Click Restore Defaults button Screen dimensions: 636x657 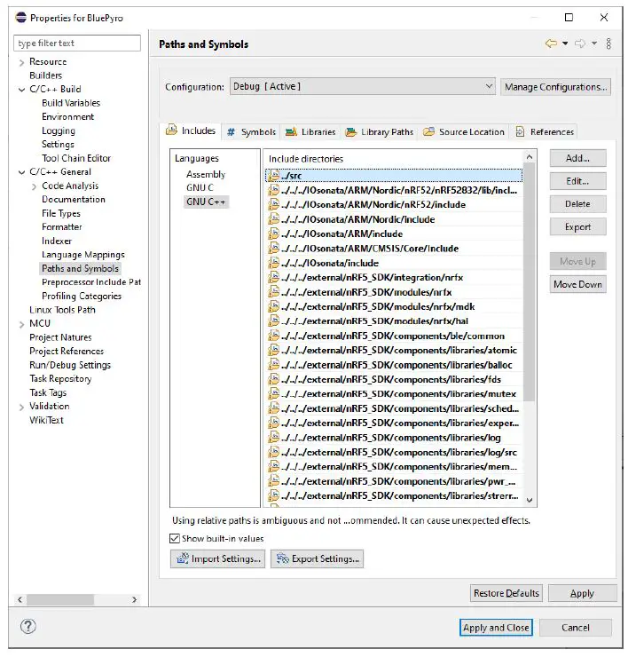506,593
